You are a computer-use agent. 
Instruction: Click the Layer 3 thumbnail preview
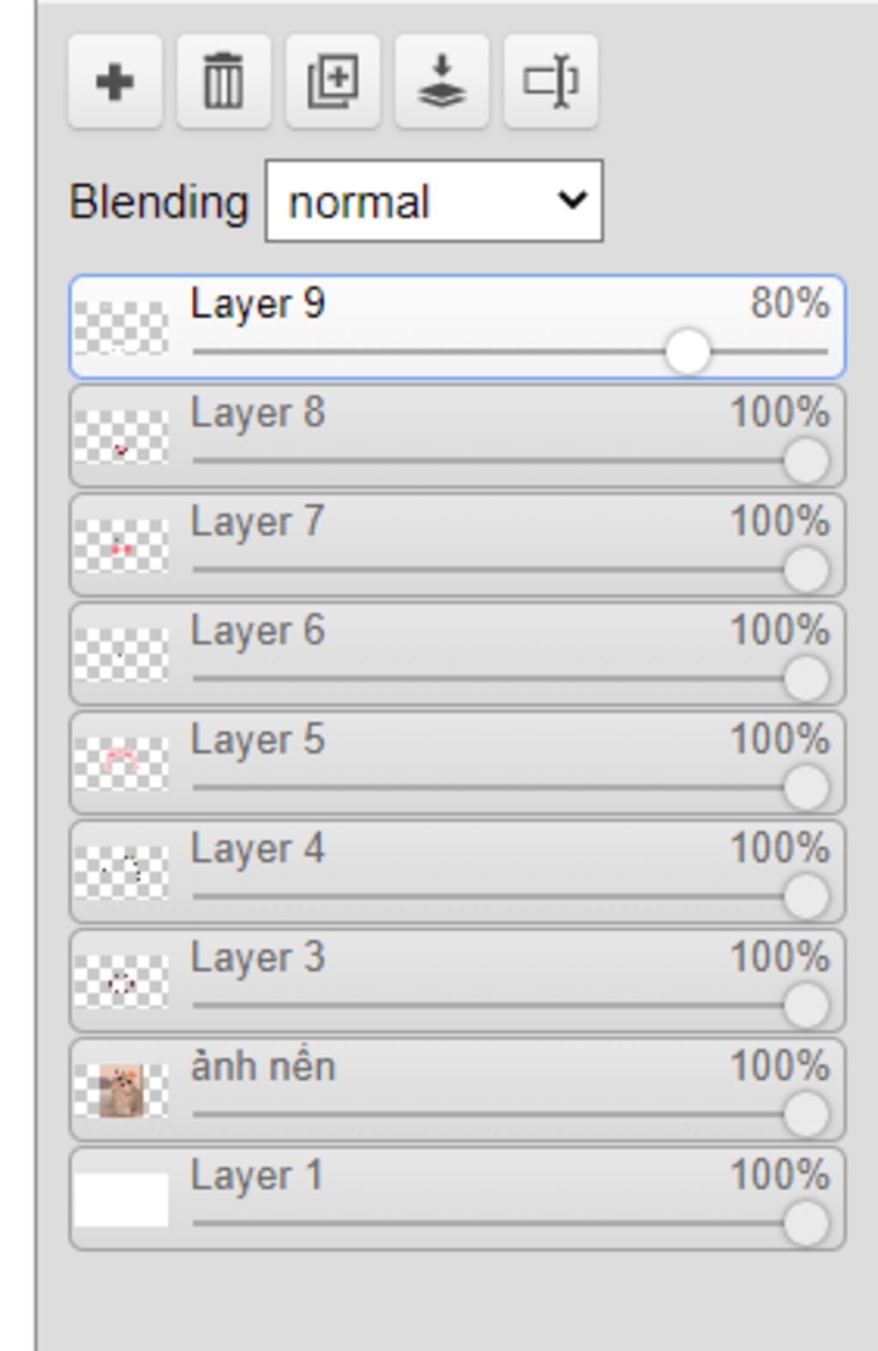coord(121,982)
